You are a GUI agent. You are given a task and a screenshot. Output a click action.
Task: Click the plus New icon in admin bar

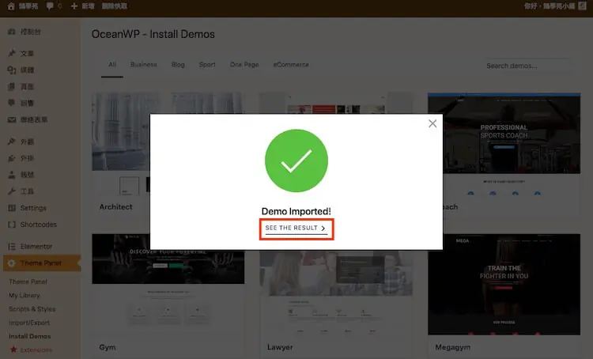coord(74,6)
